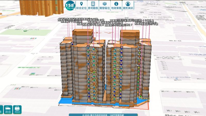206x116 pixels.
Task: Click the 158 TC LAB logo
Action: tap(70, 5)
